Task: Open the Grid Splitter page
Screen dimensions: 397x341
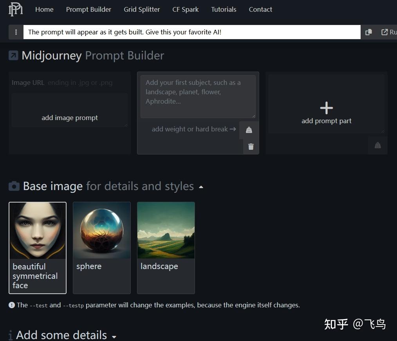Action: (x=142, y=9)
